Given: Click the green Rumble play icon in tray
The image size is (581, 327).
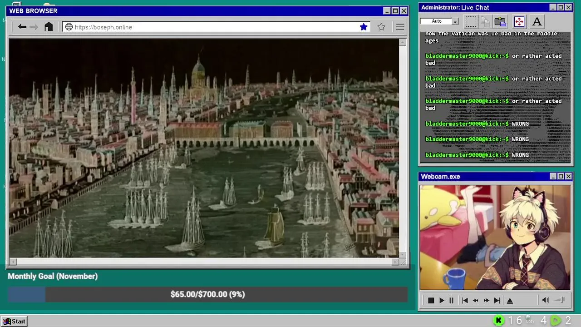Looking at the screenshot, I should coord(556,321).
